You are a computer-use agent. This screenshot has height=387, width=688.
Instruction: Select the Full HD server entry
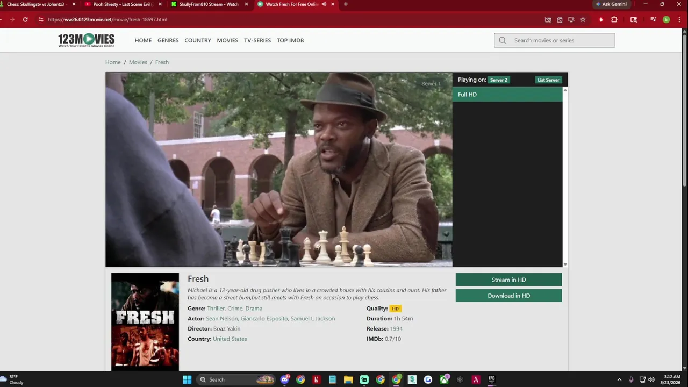click(507, 95)
